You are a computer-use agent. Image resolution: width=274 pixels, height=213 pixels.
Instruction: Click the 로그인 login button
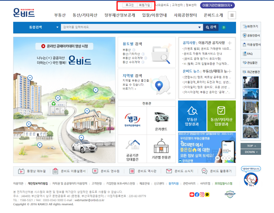point(130,5)
